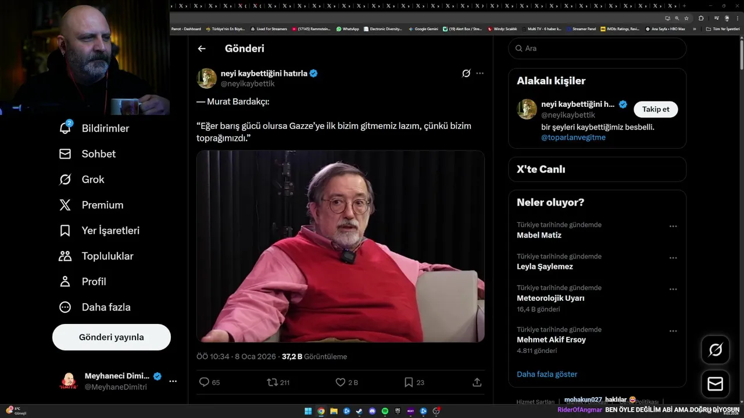The image size is (744, 418).
Task: Open Streamer Panel bookmark
Action: tap(581, 28)
